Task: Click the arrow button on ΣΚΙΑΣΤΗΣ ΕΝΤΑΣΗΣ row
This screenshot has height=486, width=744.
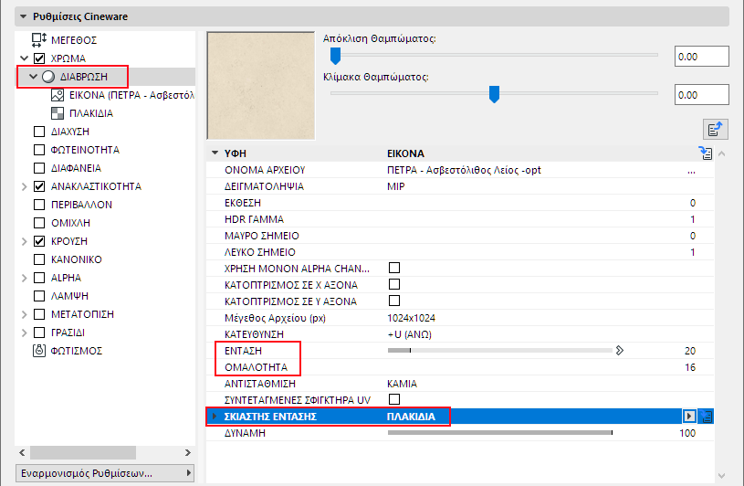Action: click(689, 417)
